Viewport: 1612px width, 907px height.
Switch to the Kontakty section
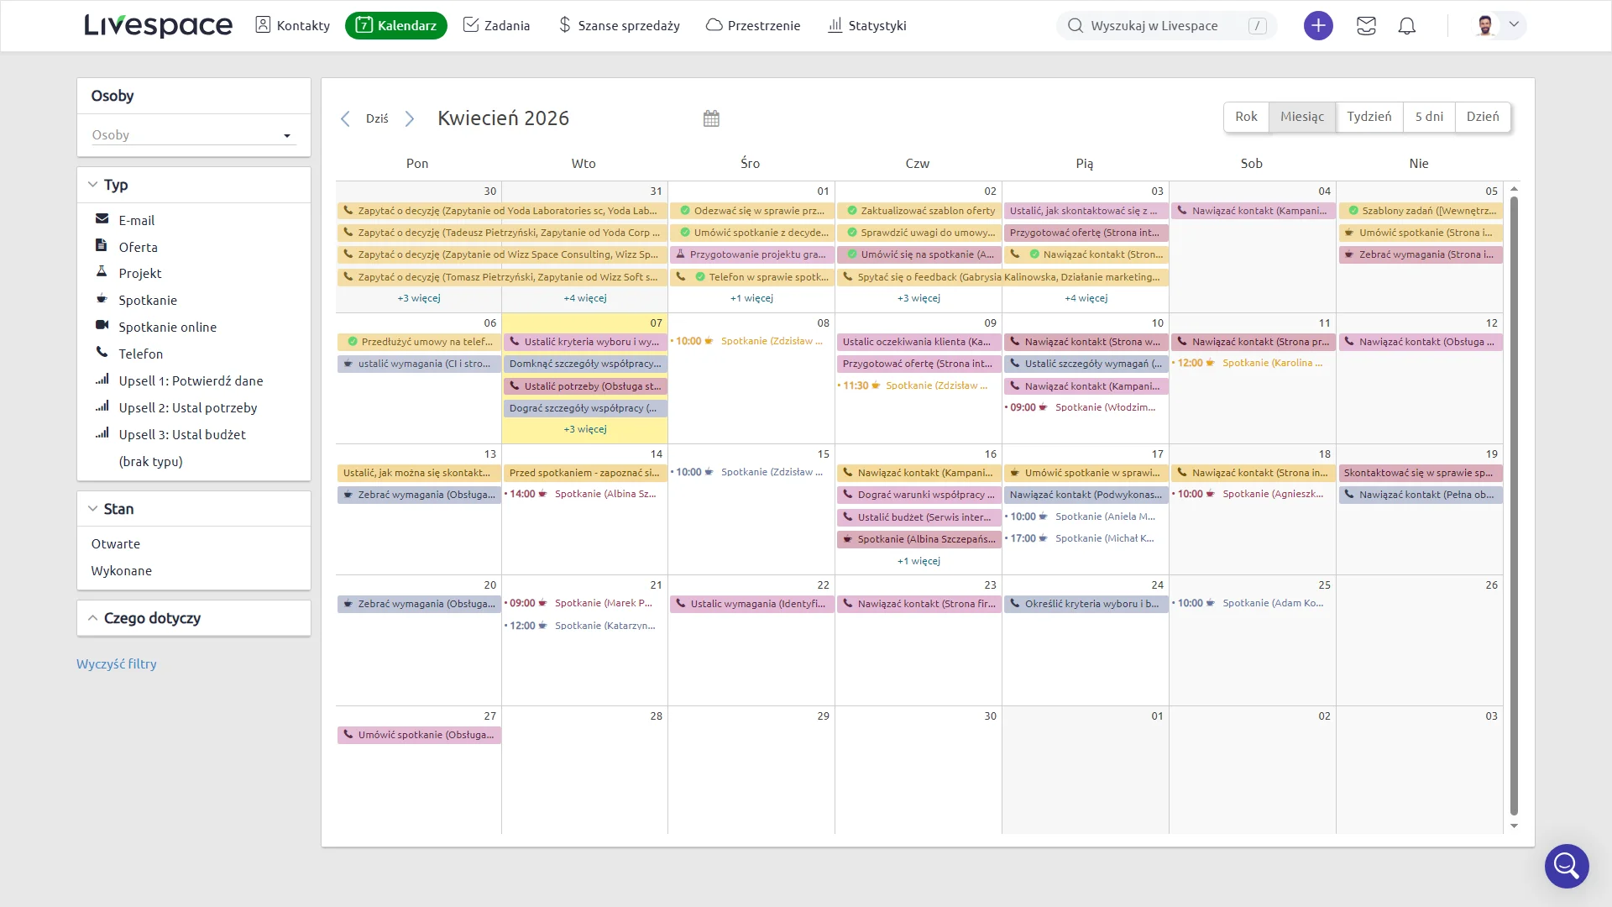(292, 25)
